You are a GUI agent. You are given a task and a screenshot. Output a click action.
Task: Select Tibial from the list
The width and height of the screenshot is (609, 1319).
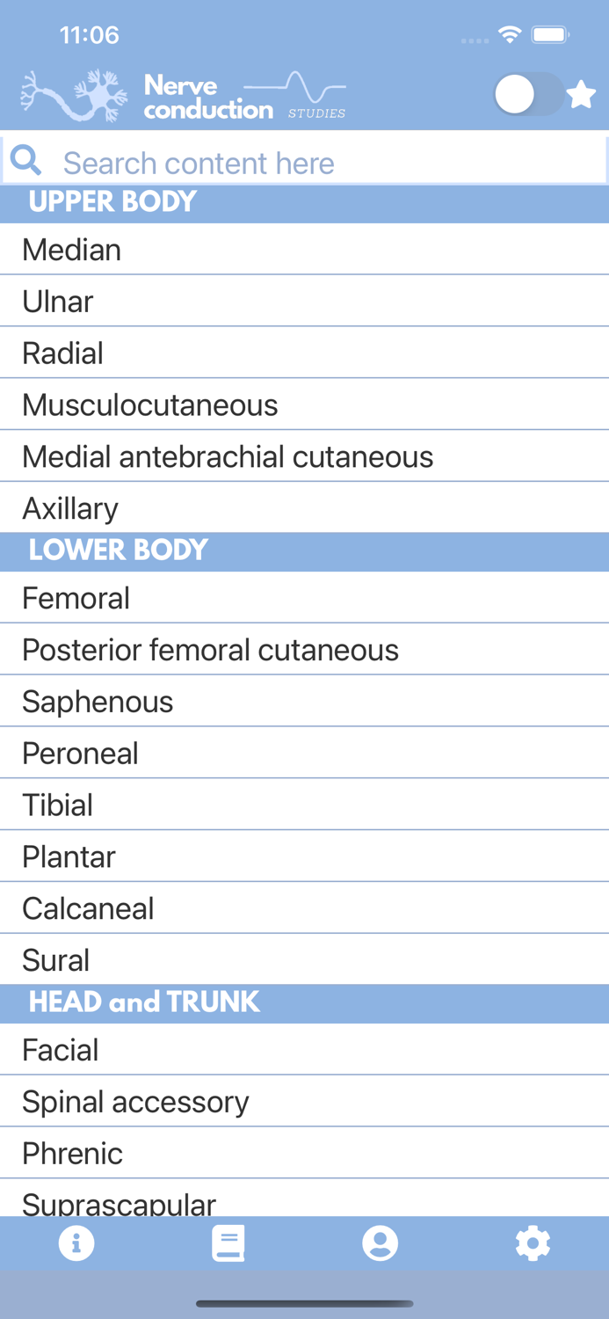point(304,805)
